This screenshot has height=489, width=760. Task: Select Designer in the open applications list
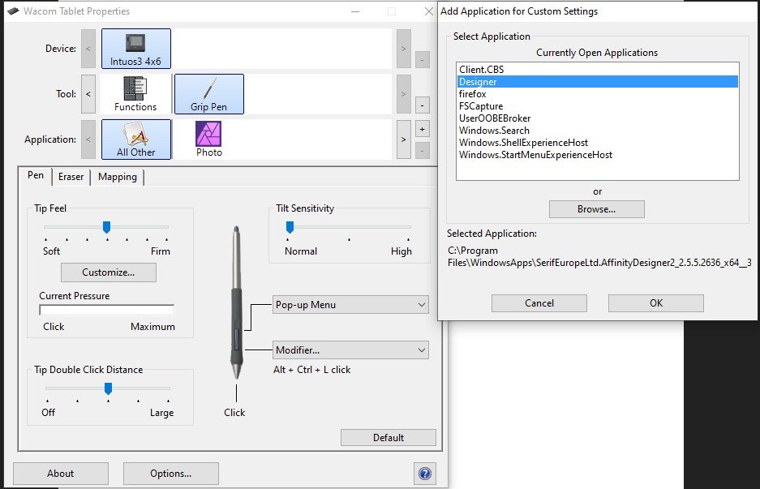597,82
